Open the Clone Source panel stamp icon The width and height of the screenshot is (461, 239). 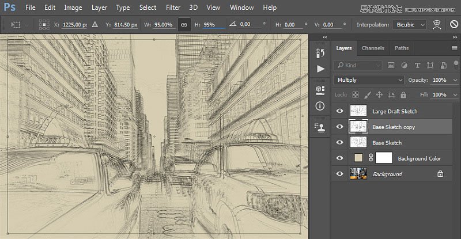(x=320, y=128)
